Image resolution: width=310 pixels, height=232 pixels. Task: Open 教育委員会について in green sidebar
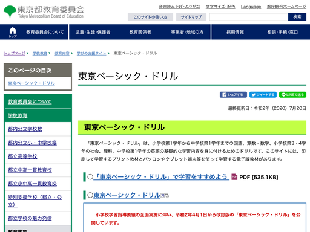pyautogui.click(x=30, y=101)
